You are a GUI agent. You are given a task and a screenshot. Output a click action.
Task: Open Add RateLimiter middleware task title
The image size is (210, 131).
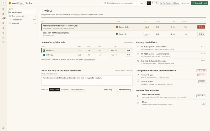pyautogui.click(x=60, y=26)
